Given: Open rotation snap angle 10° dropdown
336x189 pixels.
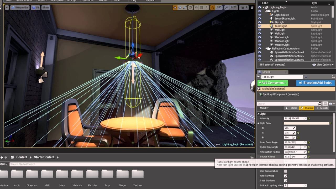Looking at the screenshot, I should 219,8.
